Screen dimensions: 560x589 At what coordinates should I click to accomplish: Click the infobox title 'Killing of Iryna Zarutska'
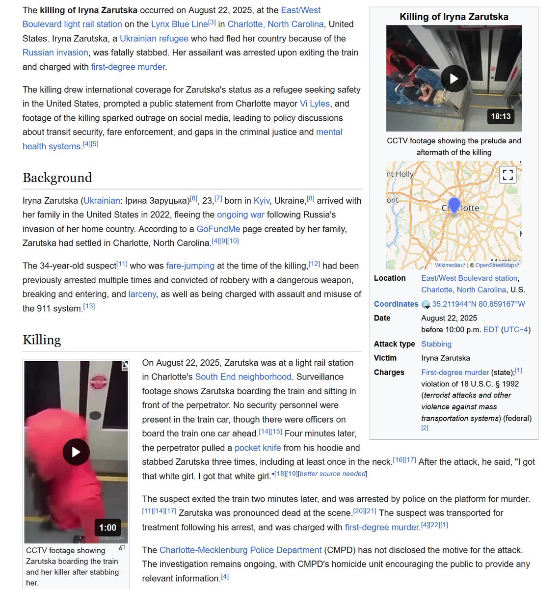point(454,17)
